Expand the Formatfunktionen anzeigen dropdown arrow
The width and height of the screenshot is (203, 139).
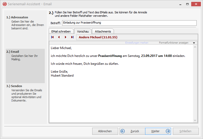coord(194,43)
